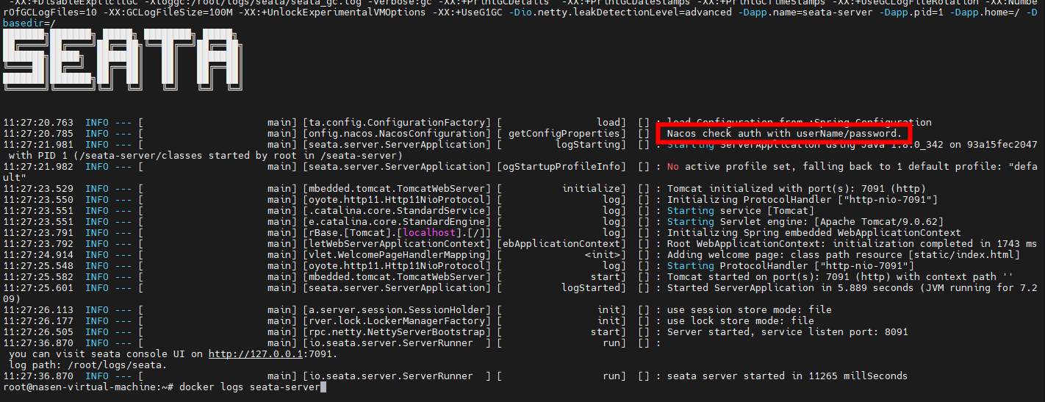The width and height of the screenshot is (1045, 402).
Task: Select '[vlet.WelcomePageHandlerMapping]' logger name
Action: (x=396, y=255)
